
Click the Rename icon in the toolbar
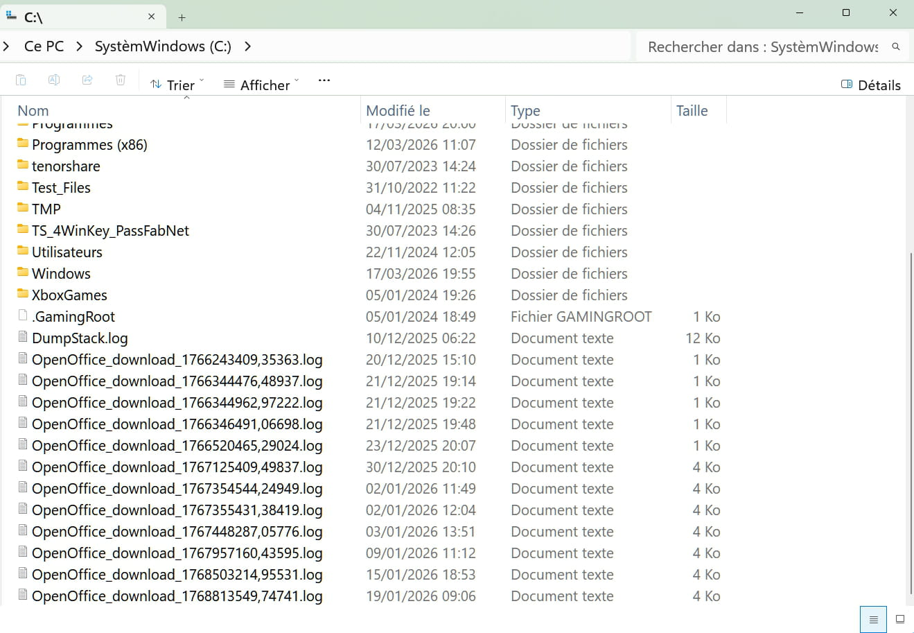coord(54,80)
